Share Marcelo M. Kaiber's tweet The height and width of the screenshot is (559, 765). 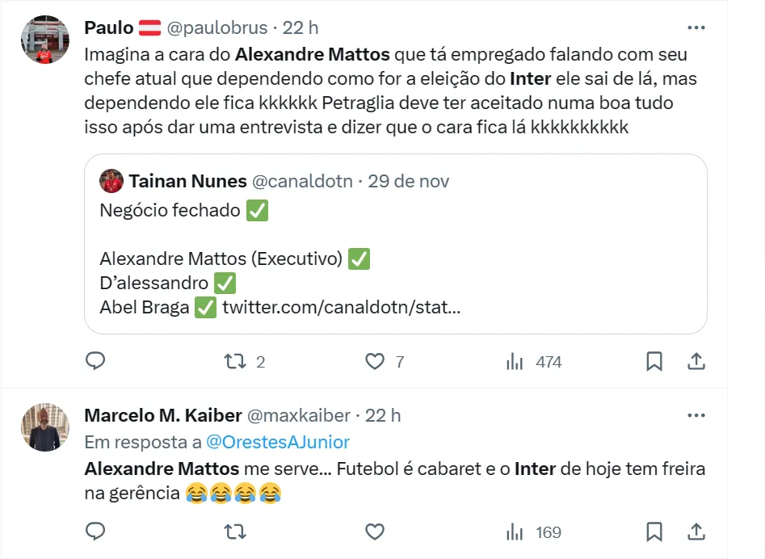[696, 532]
